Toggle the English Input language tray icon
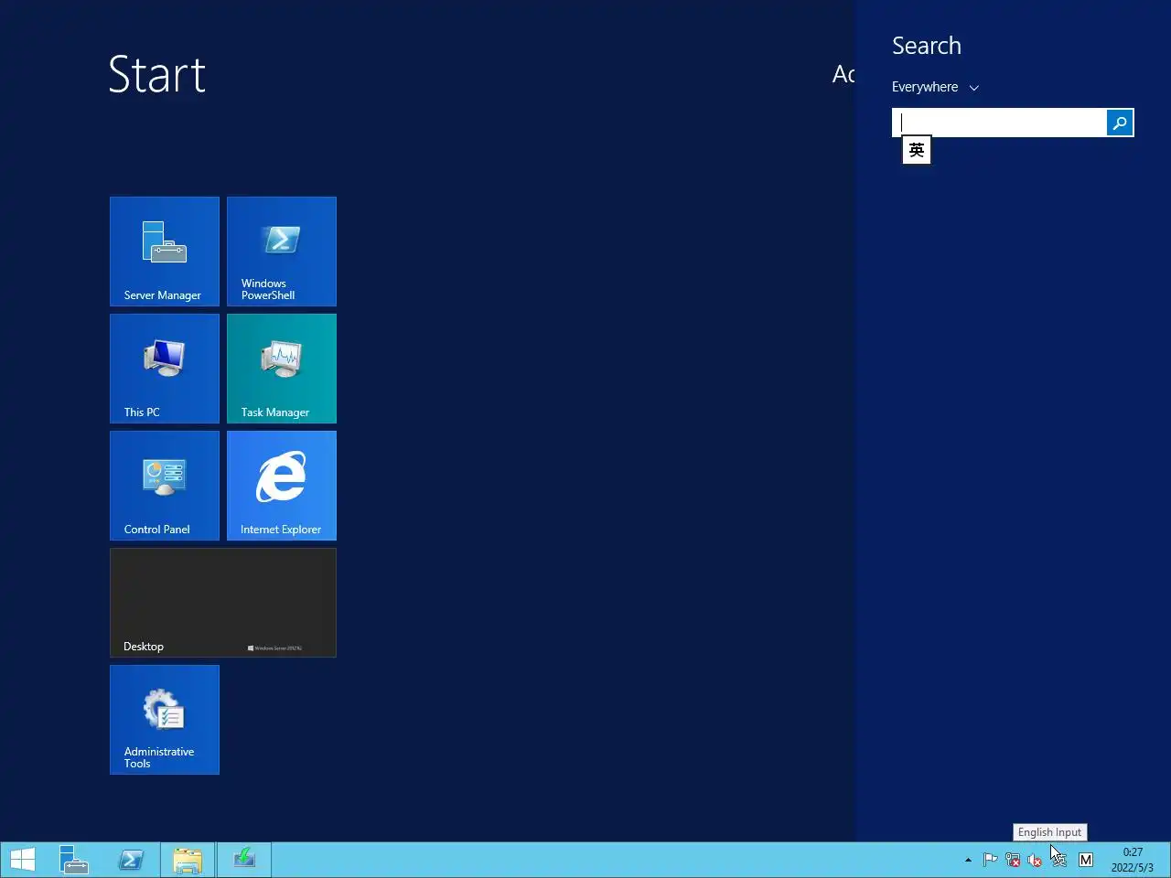Screen dimensions: 1171x878 [1059, 860]
